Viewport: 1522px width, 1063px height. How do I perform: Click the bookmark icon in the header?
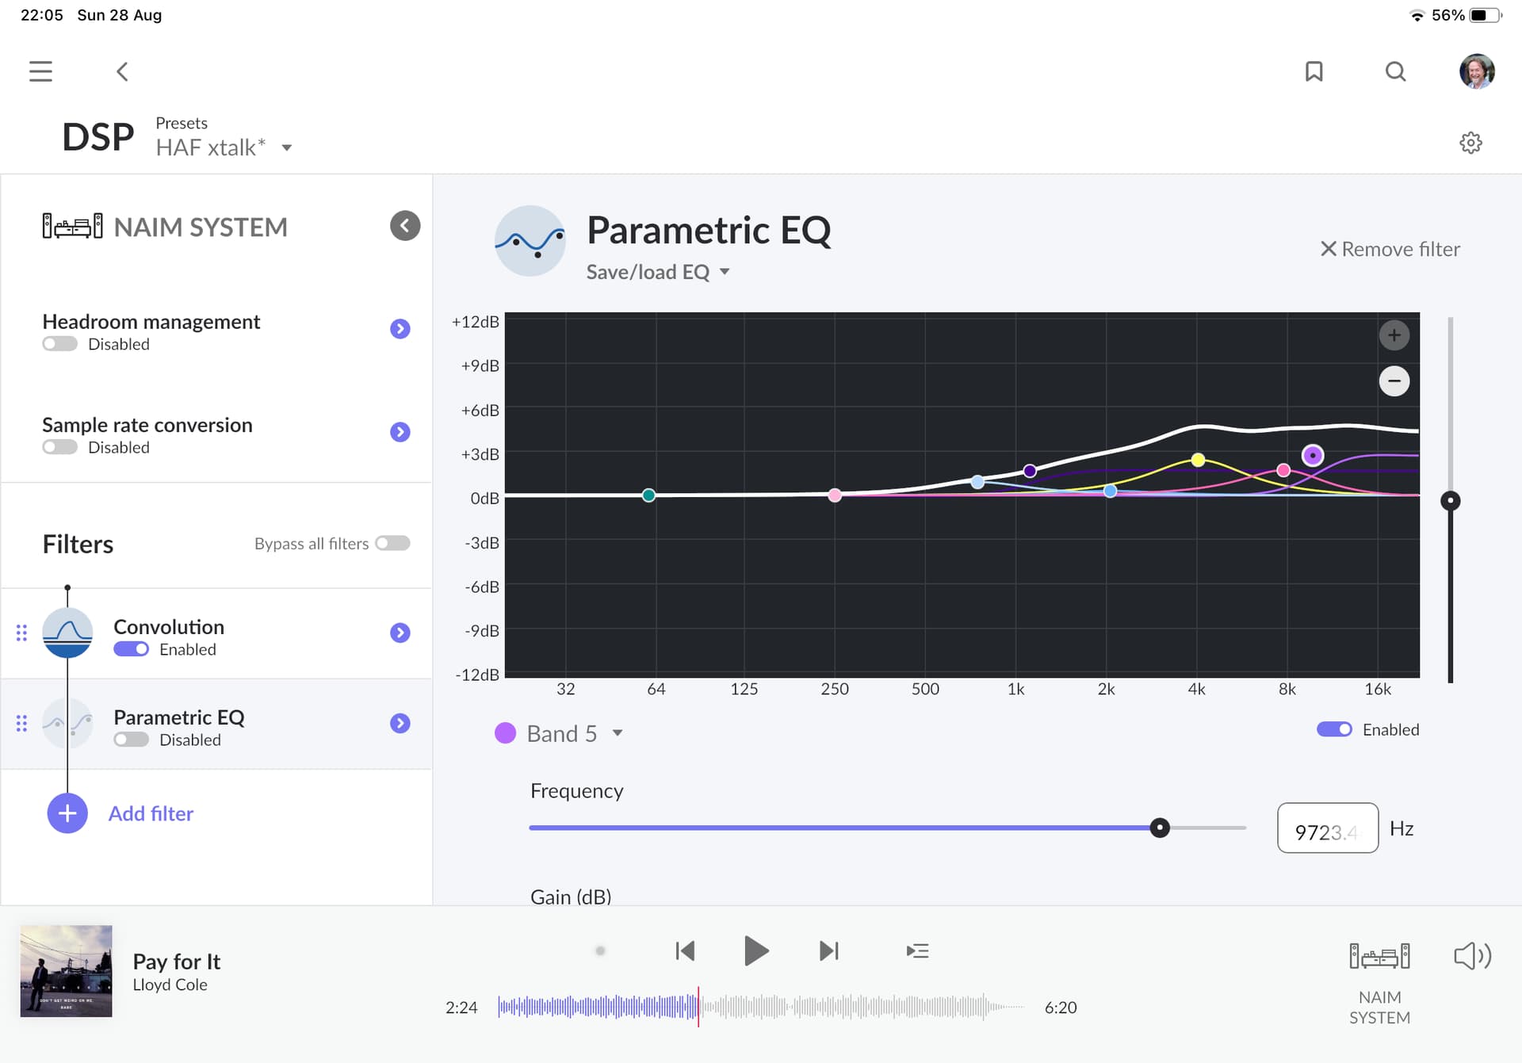(x=1314, y=71)
